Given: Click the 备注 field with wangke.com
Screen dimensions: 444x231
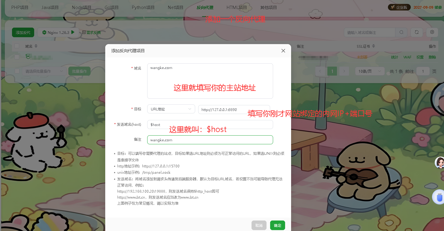Looking at the screenshot, I should point(210,140).
